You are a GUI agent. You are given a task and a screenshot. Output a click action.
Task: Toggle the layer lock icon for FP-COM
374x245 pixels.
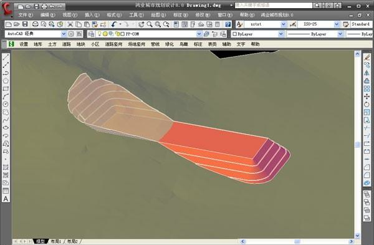(x=117, y=34)
